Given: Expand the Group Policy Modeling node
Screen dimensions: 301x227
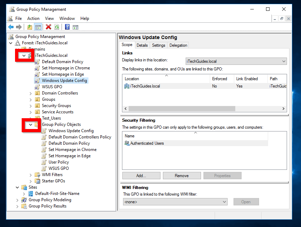Looking at the screenshot, I should 17,200.
